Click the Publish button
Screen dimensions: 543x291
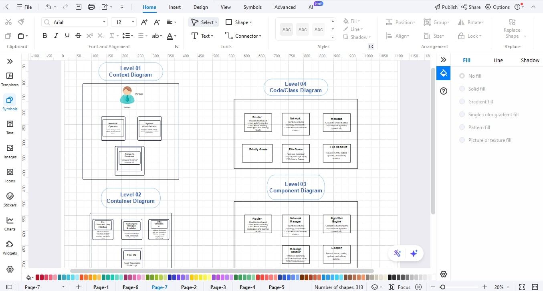[x=446, y=7]
